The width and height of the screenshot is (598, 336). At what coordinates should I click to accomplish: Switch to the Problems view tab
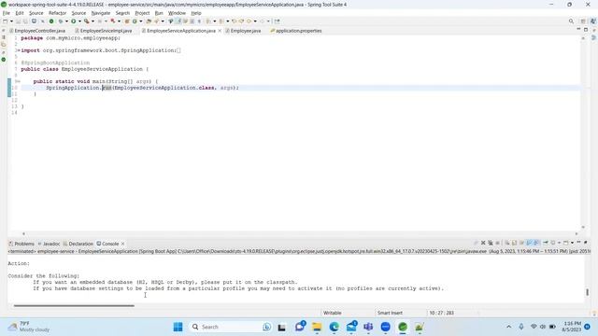pyautogui.click(x=21, y=244)
